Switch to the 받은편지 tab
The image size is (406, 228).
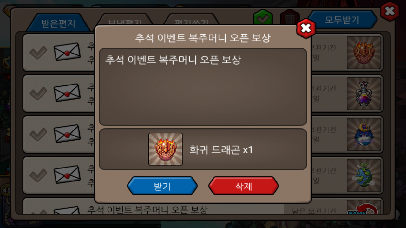coord(58,23)
